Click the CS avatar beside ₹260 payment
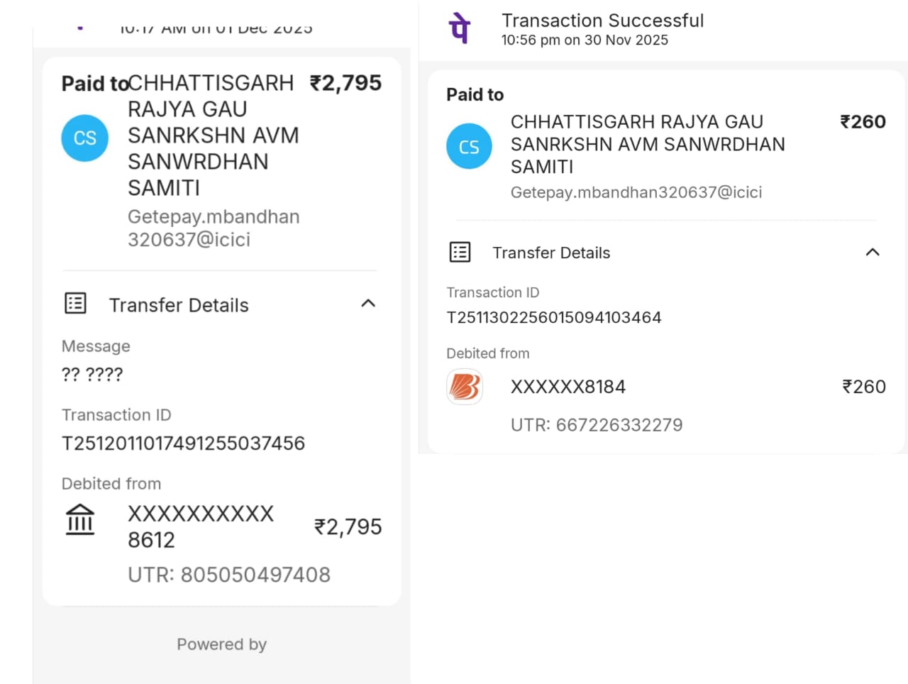This screenshot has width=908, height=684. tap(469, 146)
